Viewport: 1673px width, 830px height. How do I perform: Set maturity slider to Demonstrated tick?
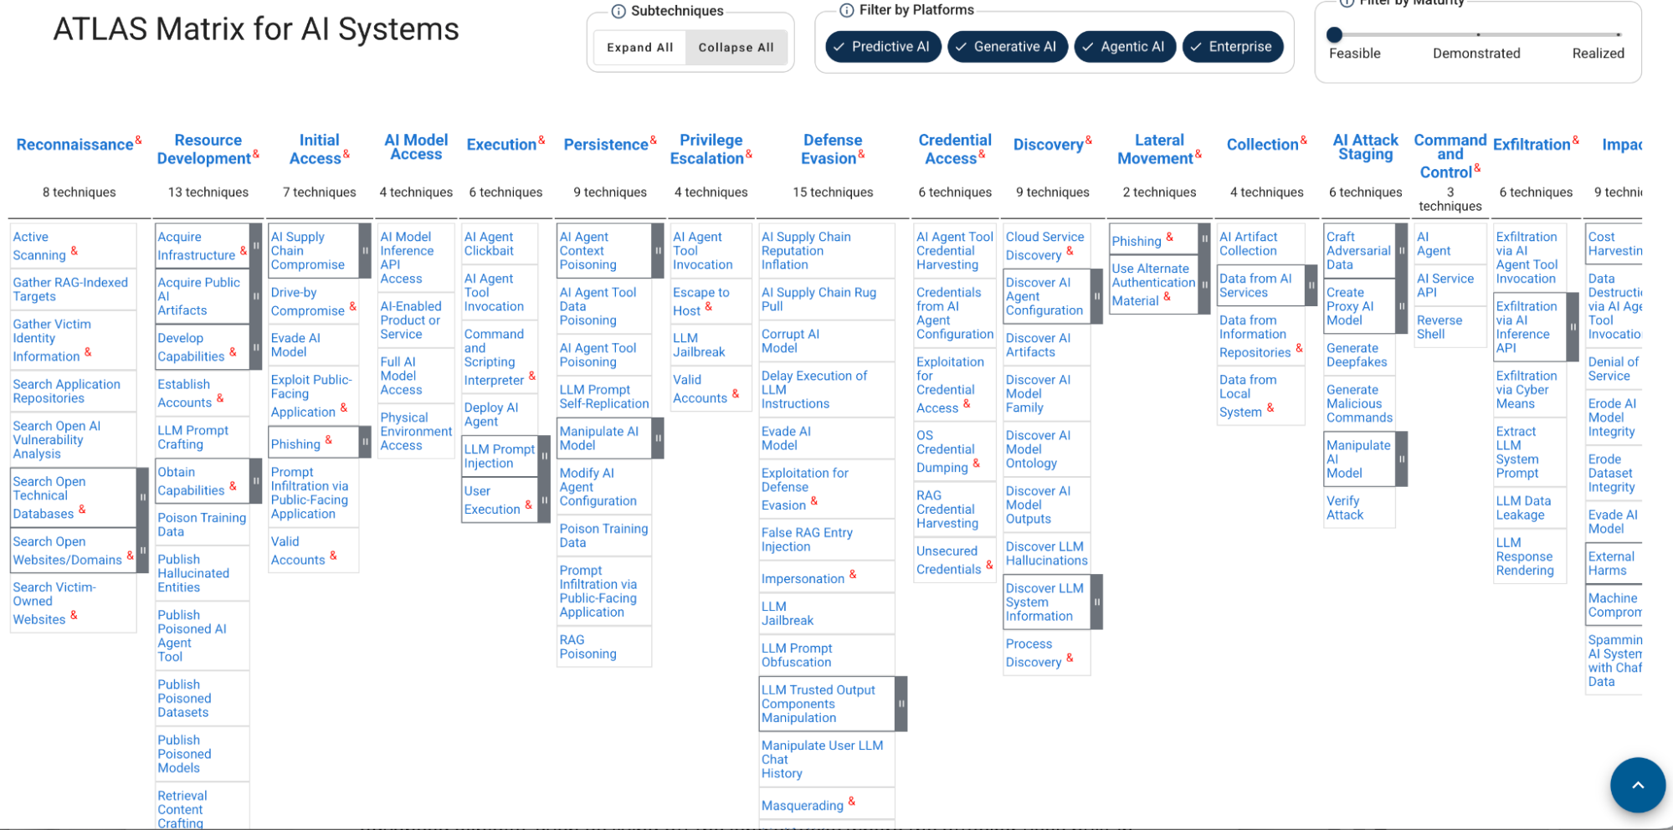coord(1478,34)
